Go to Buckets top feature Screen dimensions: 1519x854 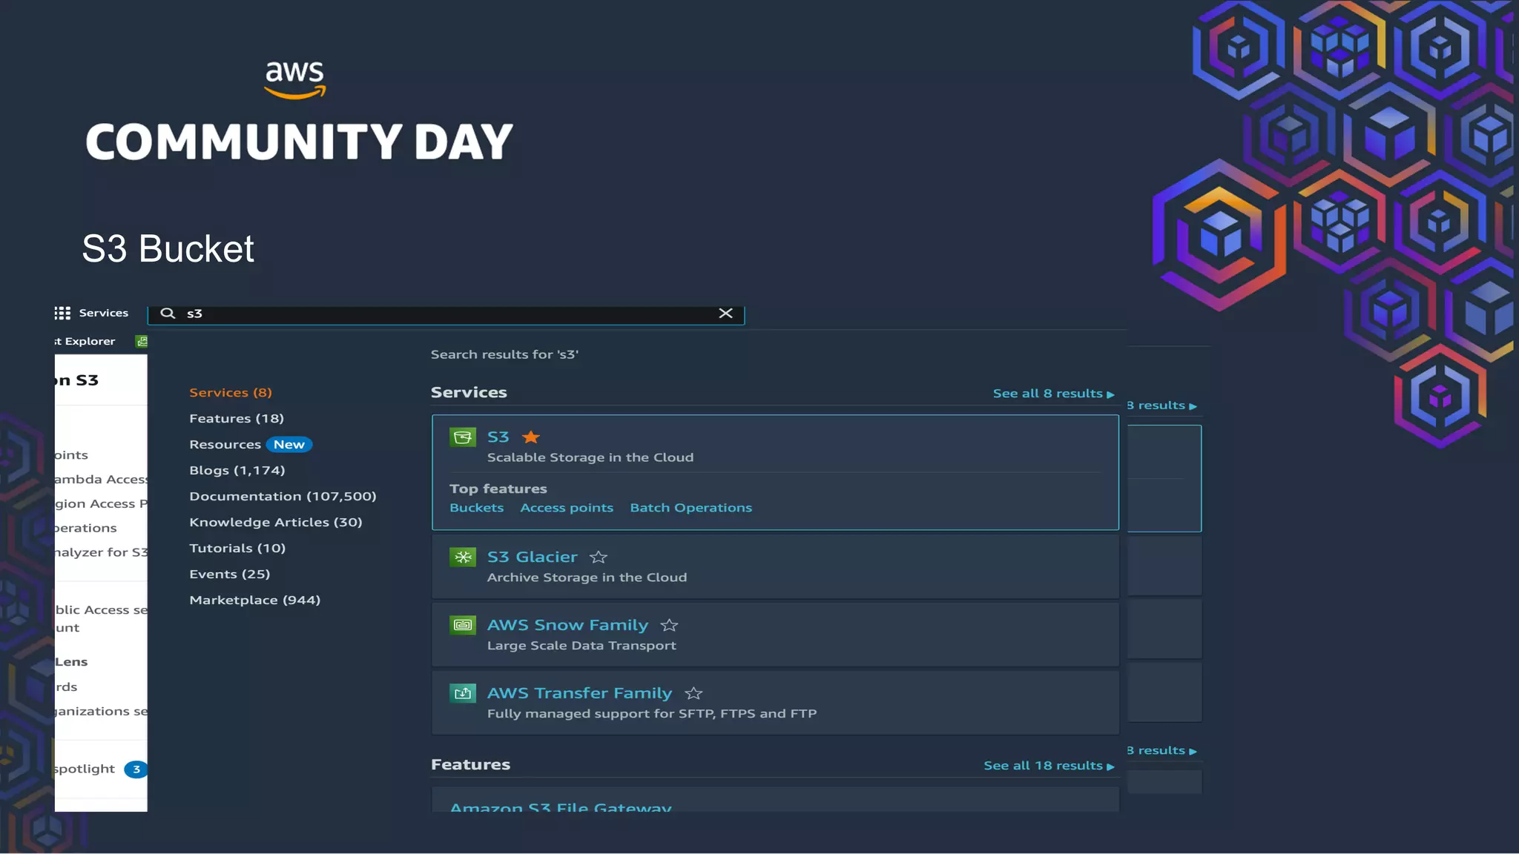(477, 508)
